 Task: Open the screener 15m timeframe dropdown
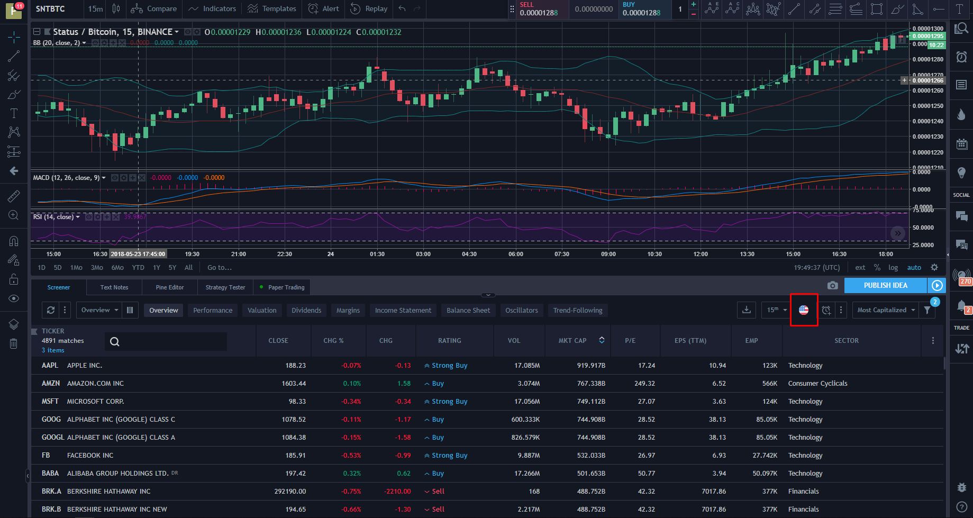click(777, 310)
